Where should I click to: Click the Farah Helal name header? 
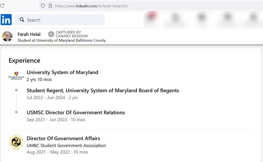point(29,34)
